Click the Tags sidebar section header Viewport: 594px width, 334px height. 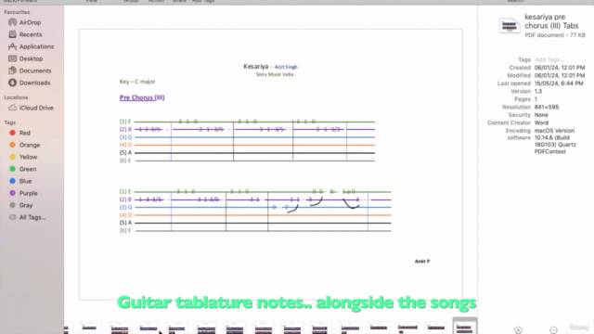(x=10, y=122)
